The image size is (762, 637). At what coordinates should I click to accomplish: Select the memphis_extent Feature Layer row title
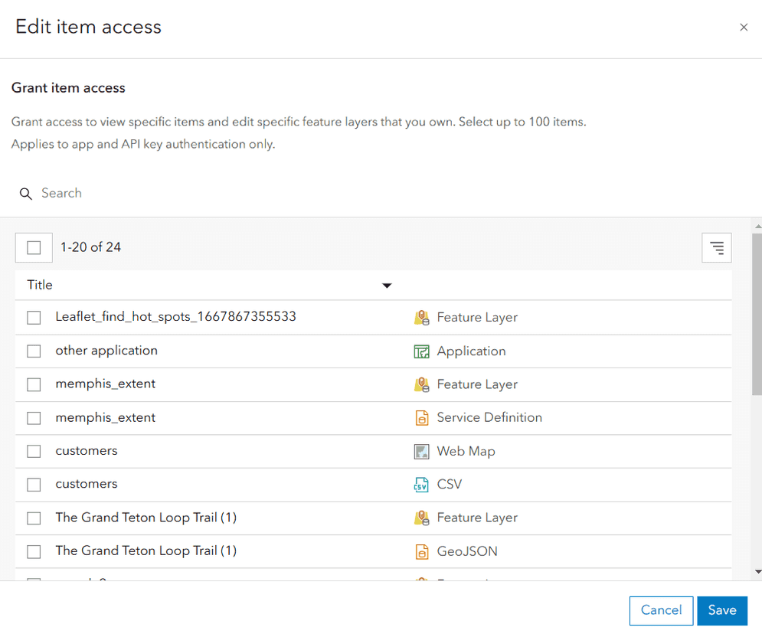pos(106,384)
